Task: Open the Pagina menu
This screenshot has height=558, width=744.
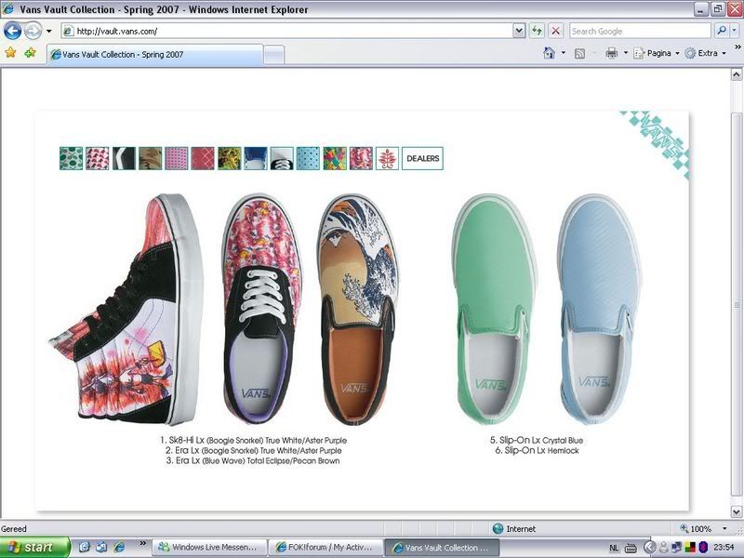Action: coord(657,53)
